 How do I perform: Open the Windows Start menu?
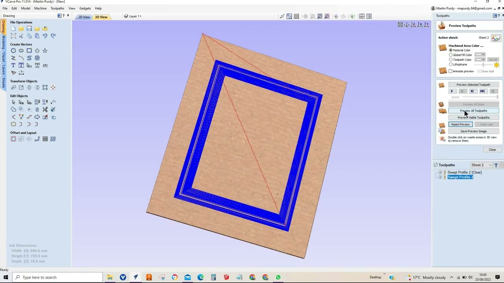(x=6, y=277)
